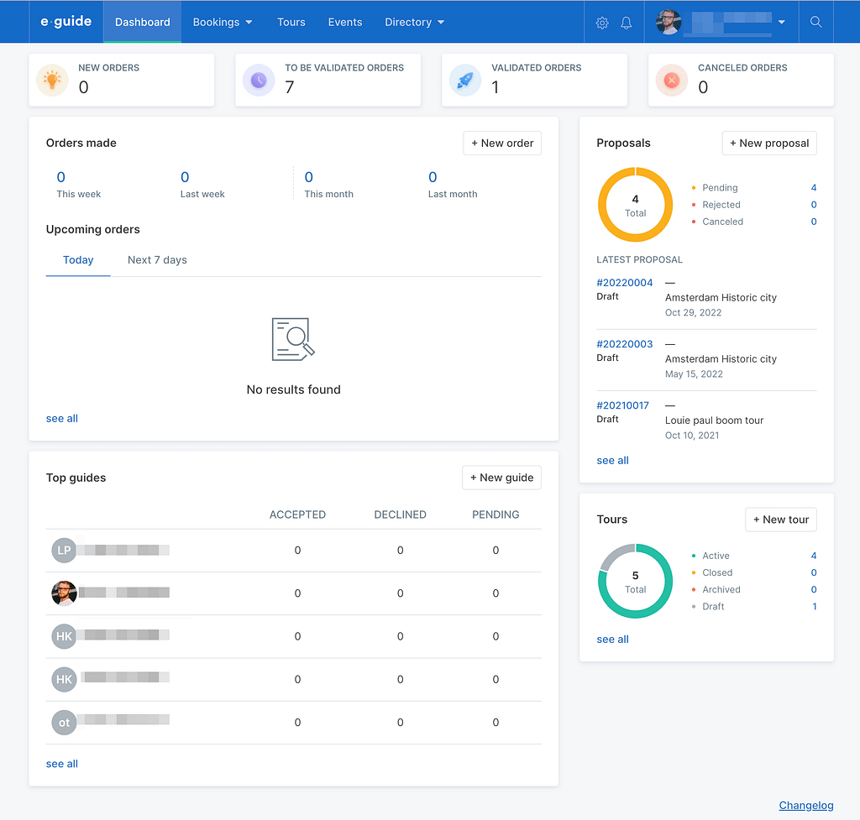Screen dimensions: 860x820
Task: Click the notifications bell icon
Action: click(x=626, y=23)
